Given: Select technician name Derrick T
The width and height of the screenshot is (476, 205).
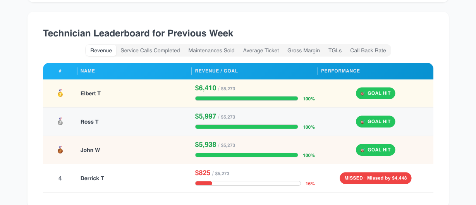Looking at the screenshot, I should click(x=92, y=178).
